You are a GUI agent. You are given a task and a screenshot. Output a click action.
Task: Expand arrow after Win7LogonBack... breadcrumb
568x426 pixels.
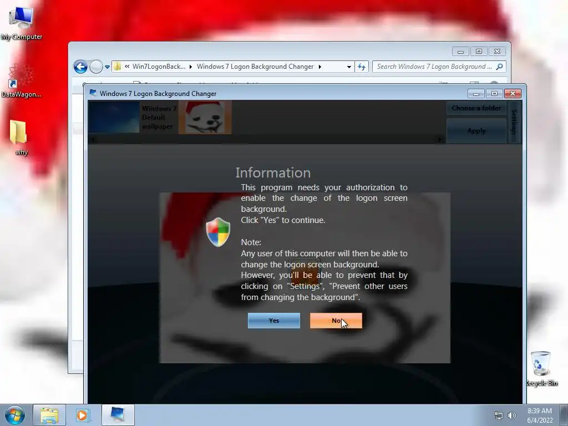pos(191,67)
